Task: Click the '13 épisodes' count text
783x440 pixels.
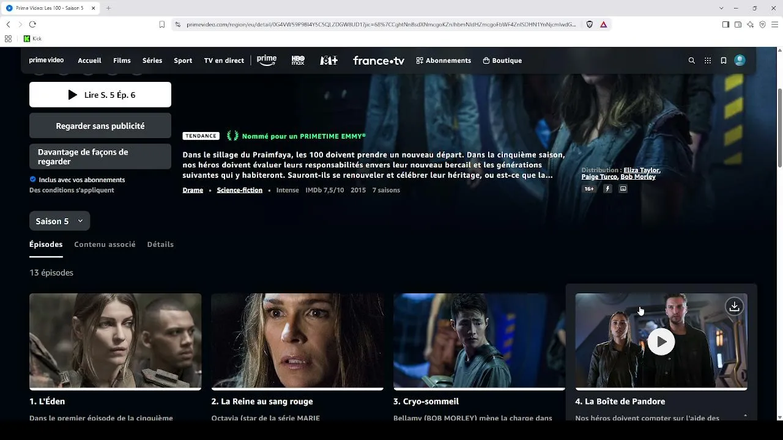Action: (51, 273)
